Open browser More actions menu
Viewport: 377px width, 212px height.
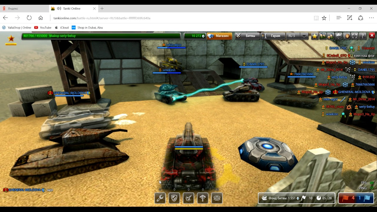[x=371, y=18]
